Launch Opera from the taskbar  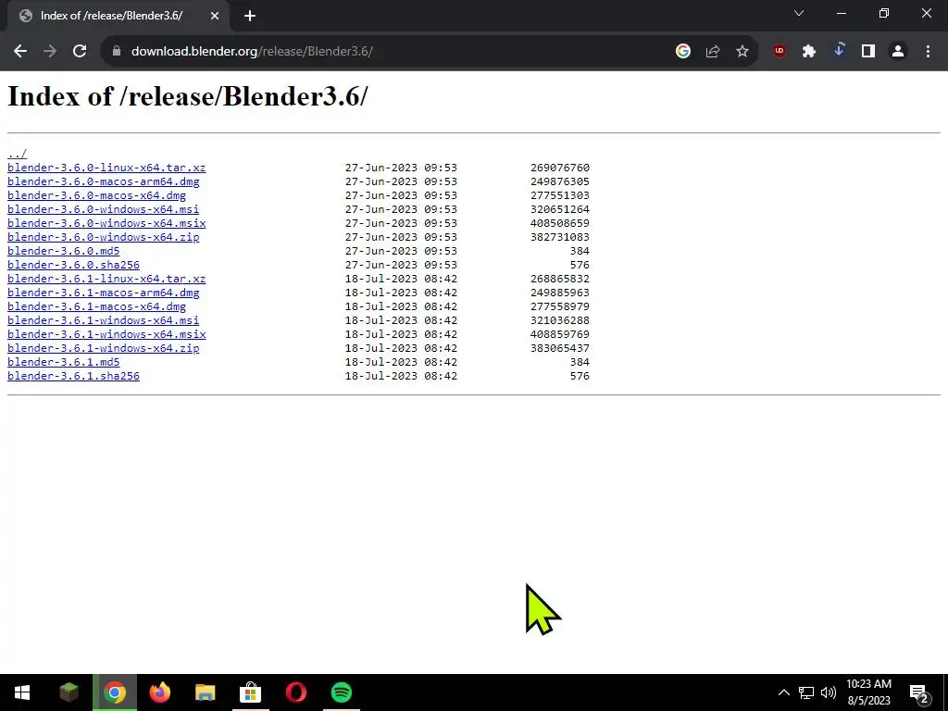(x=295, y=692)
